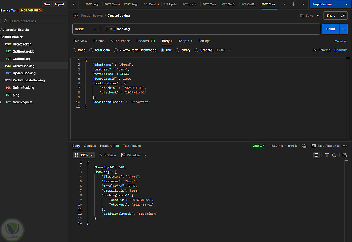Click the search icon in response panel
Viewport: 352px width, 242px height.
click(x=334, y=155)
